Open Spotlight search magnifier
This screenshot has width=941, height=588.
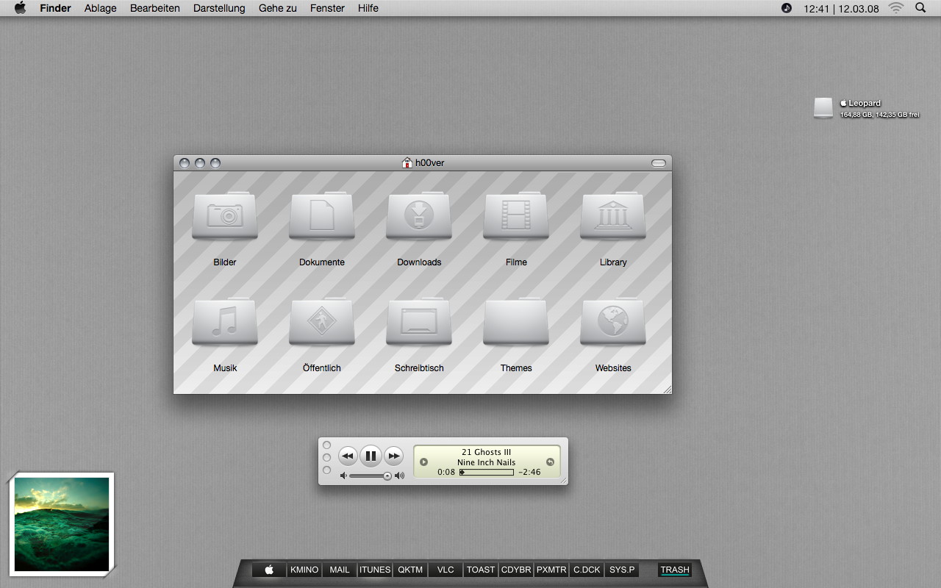pyautogui.click(x=920, y=8)
